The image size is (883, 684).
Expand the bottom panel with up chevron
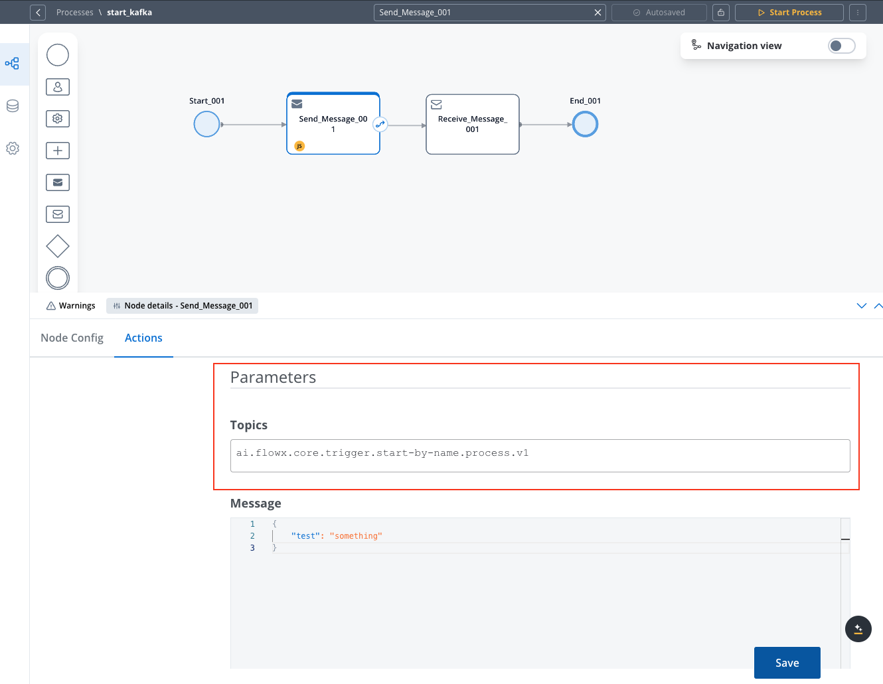(x=878, y=306)
